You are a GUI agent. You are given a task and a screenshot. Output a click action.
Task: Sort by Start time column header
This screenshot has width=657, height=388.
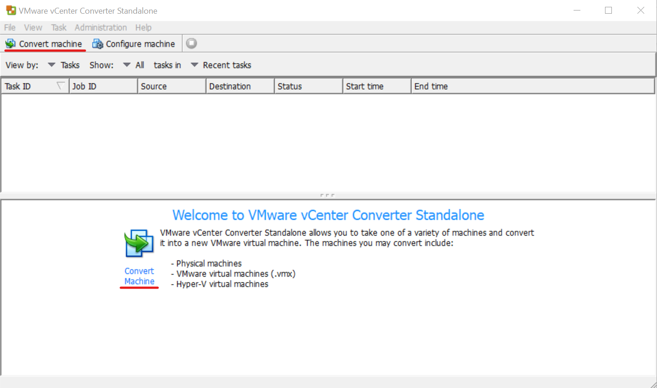point(377,86)
